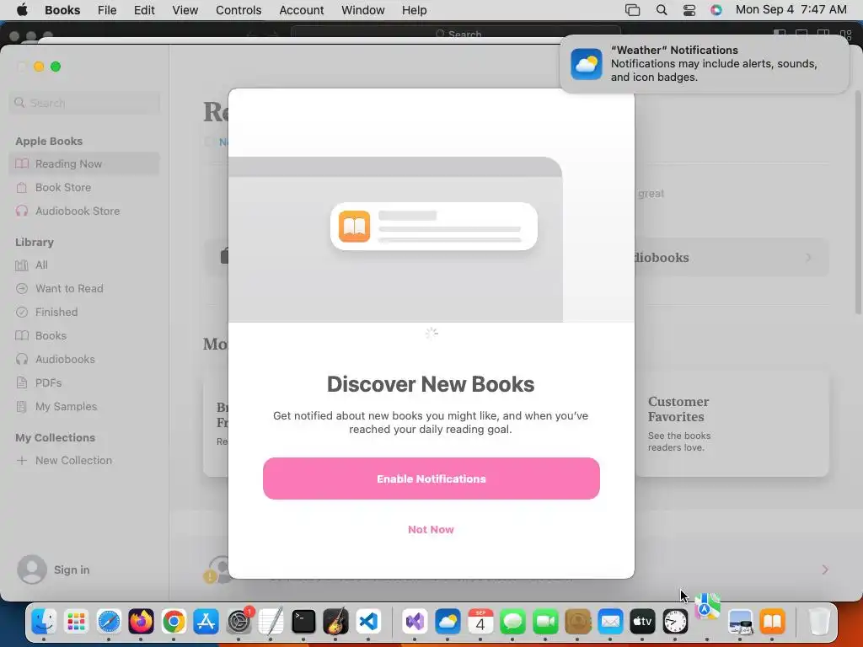Screen dimensions: 863x647
Task: Open Weather app from the Dock
Action: point(448,622)
